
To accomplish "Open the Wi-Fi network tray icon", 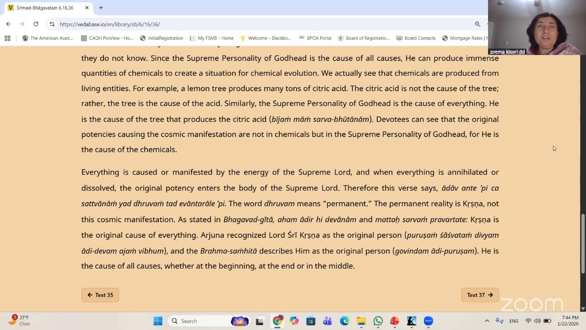I will (528, 321).
